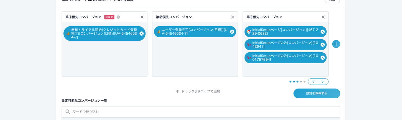Go to next conversion columns page

[x=323, y=82]
